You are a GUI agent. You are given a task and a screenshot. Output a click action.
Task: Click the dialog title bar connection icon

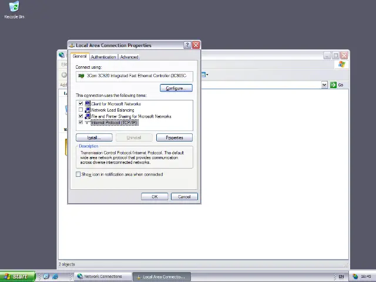pyautogui.click(x=72, y=45)
